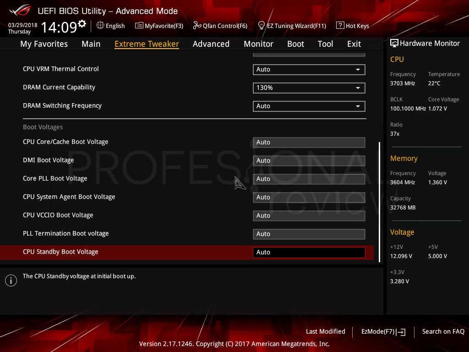This screenshot has height=352, width=469.
Task: Switch to Main tab
Action: click(x=91, y=44)
